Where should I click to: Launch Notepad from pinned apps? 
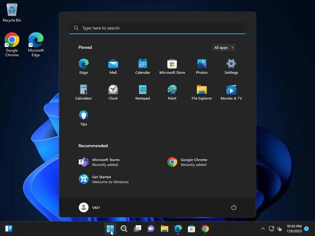(x=143, y=92)
